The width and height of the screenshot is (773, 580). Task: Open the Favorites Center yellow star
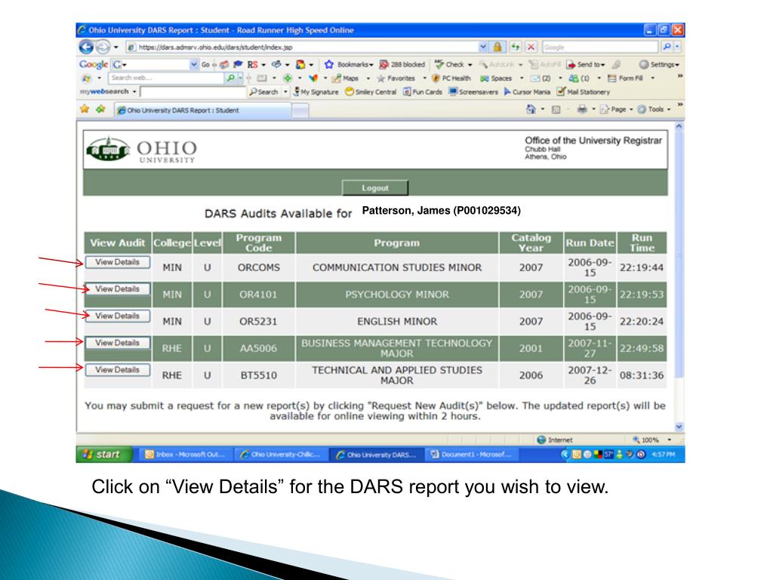coord(85,109)
